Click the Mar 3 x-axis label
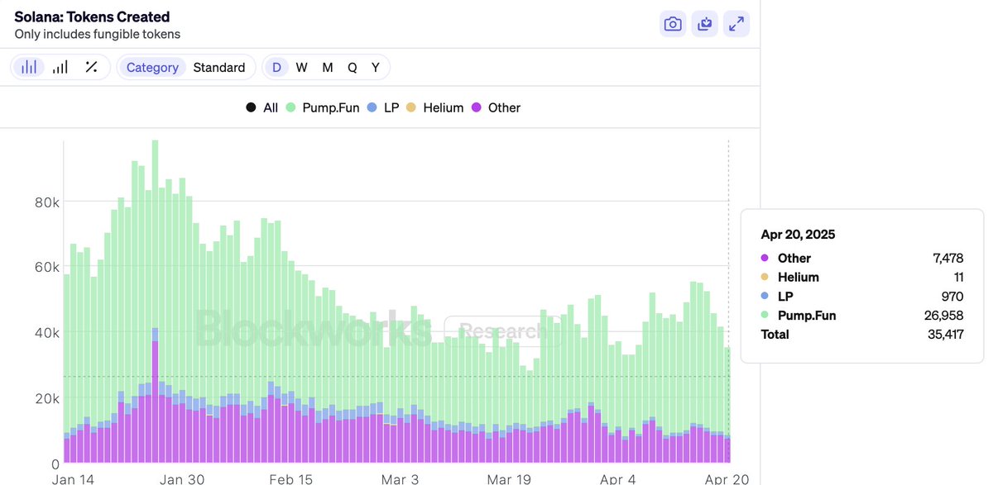The width and height of the screenshot is (993, 485). click(399, 478)
